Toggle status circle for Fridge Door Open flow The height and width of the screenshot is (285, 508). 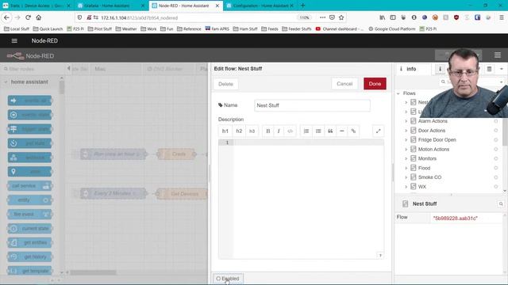point(495,140)
